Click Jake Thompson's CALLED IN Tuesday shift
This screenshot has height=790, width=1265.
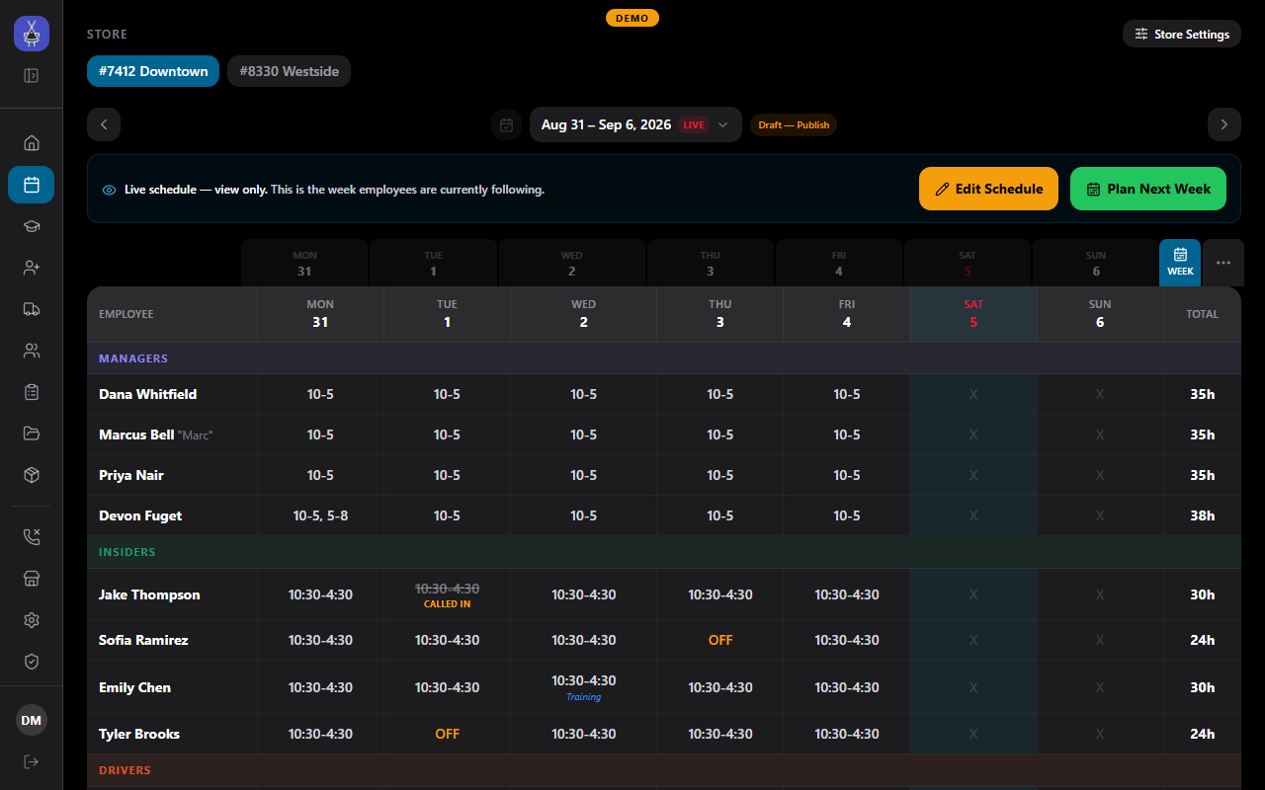[447, 594]
